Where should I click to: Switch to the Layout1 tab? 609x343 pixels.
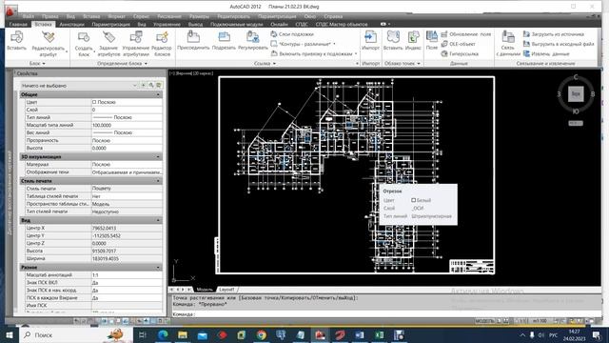(x=226, y=290)
